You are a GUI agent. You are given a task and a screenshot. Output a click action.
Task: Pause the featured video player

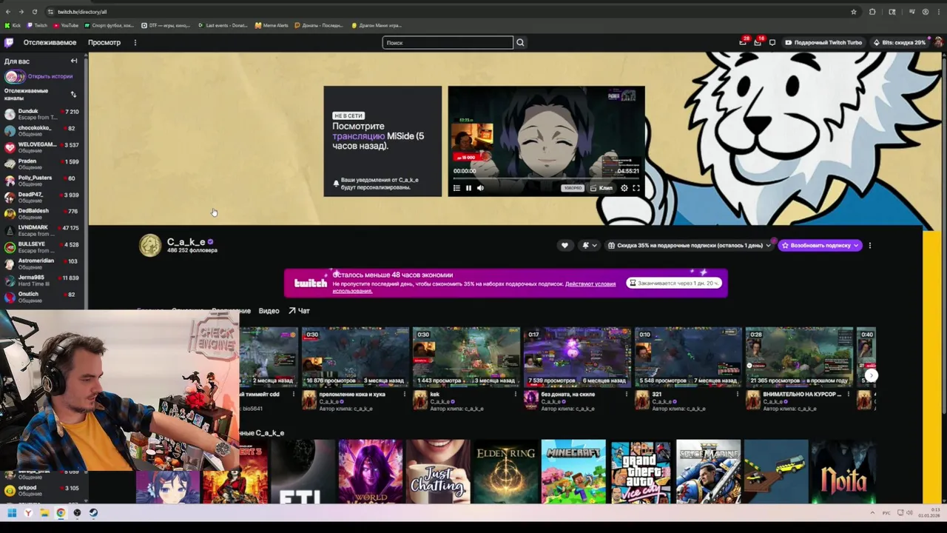468,188
